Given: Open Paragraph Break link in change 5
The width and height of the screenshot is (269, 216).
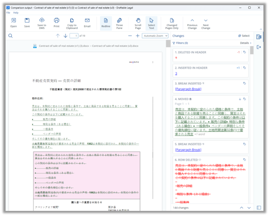Looking at the screenshot, I should [x=188, y=150].
